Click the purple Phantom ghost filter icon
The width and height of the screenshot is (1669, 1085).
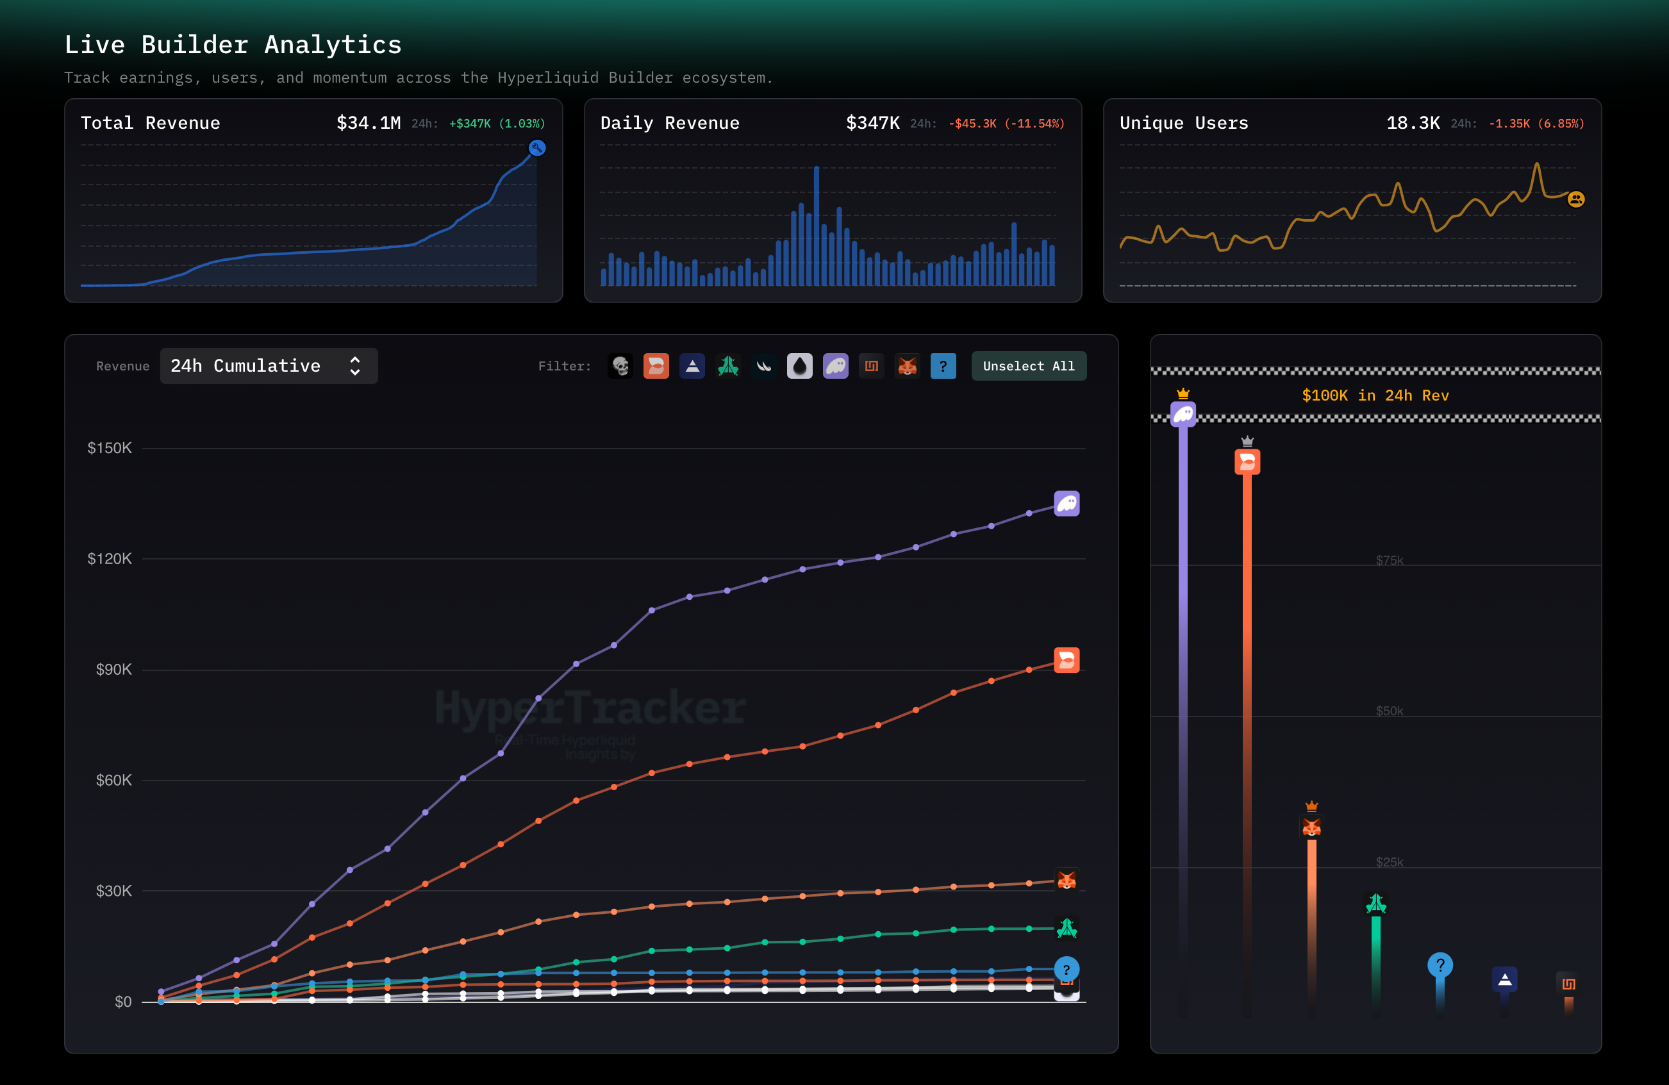point(835,366)
